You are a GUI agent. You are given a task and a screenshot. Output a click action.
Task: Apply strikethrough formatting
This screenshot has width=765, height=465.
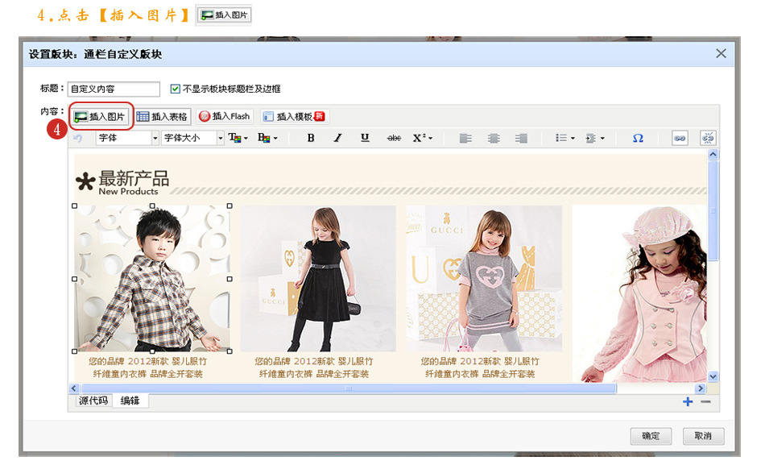394,138
